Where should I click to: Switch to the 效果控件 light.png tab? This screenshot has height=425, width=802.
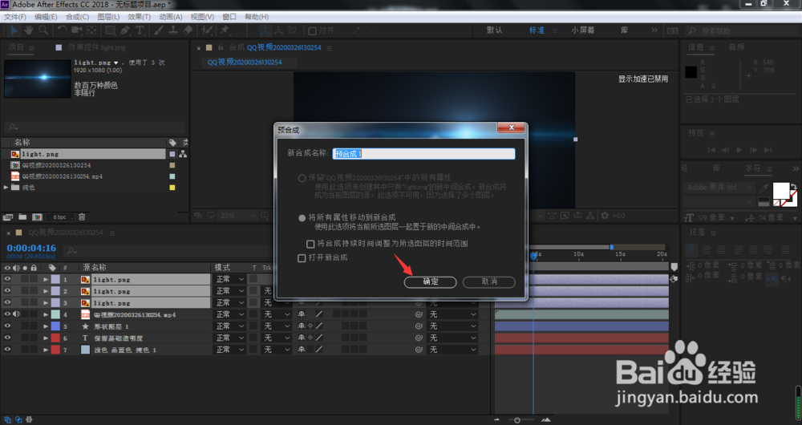click(x=97, y=47)
